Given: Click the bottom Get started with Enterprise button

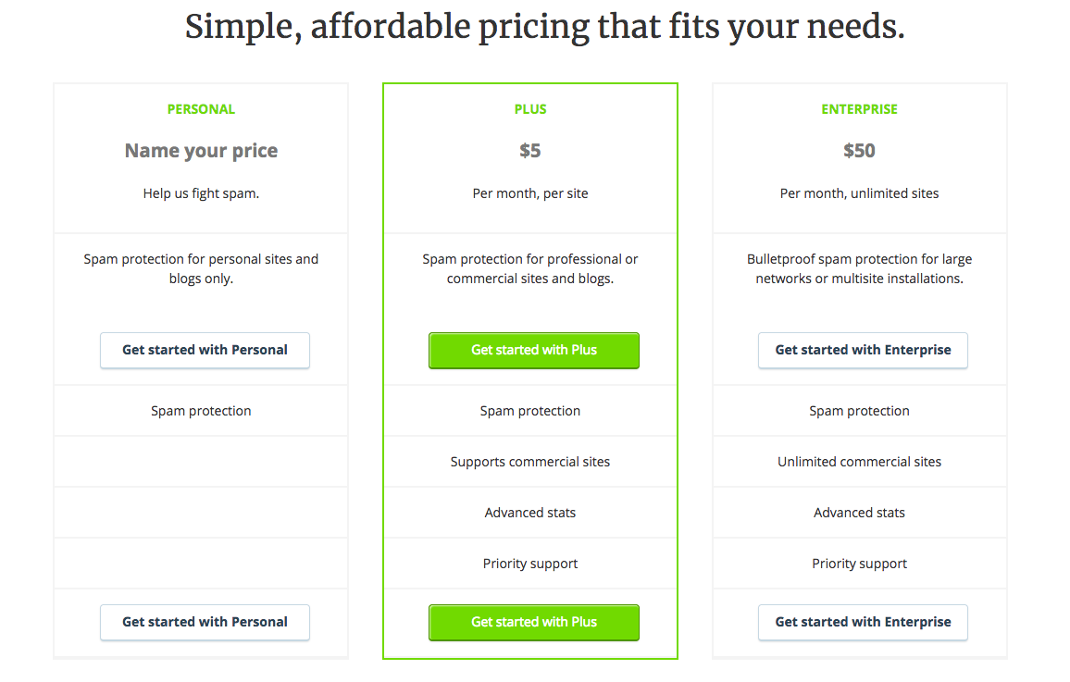Looking at the screenshot, I should [863, 623].
